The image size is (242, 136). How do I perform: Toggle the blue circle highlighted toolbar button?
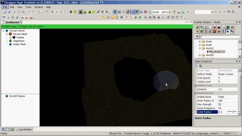132,12
